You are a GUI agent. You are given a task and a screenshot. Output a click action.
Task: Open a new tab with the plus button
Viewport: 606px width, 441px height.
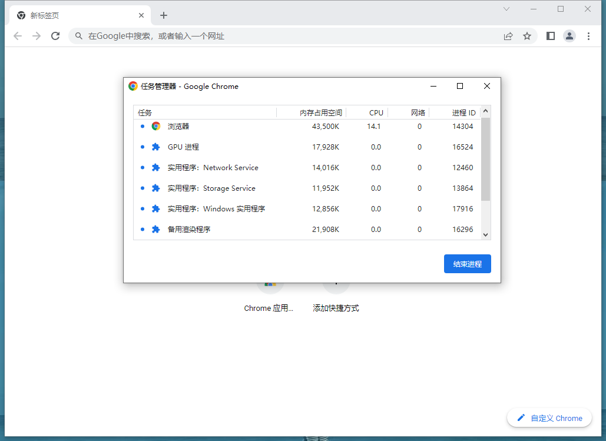(x=164, y=15)
